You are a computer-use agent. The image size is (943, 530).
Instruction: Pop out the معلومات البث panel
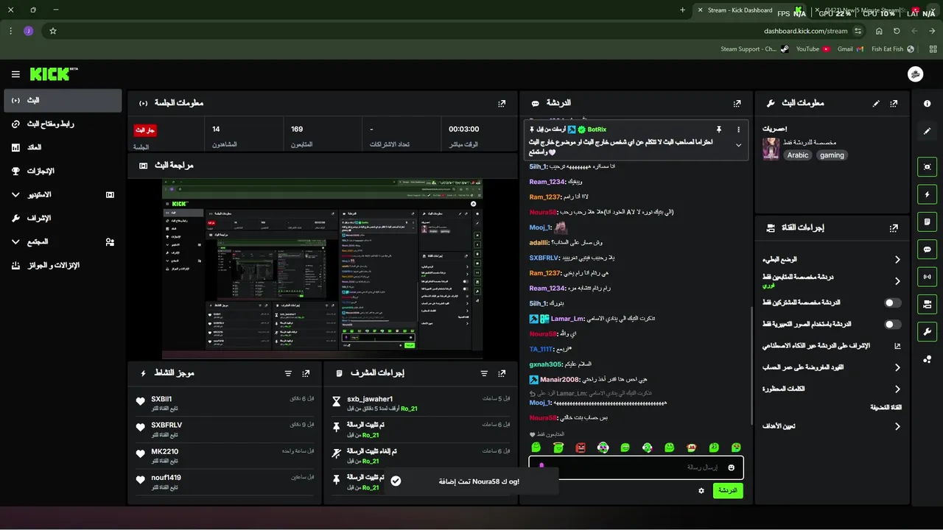point(894,104)
